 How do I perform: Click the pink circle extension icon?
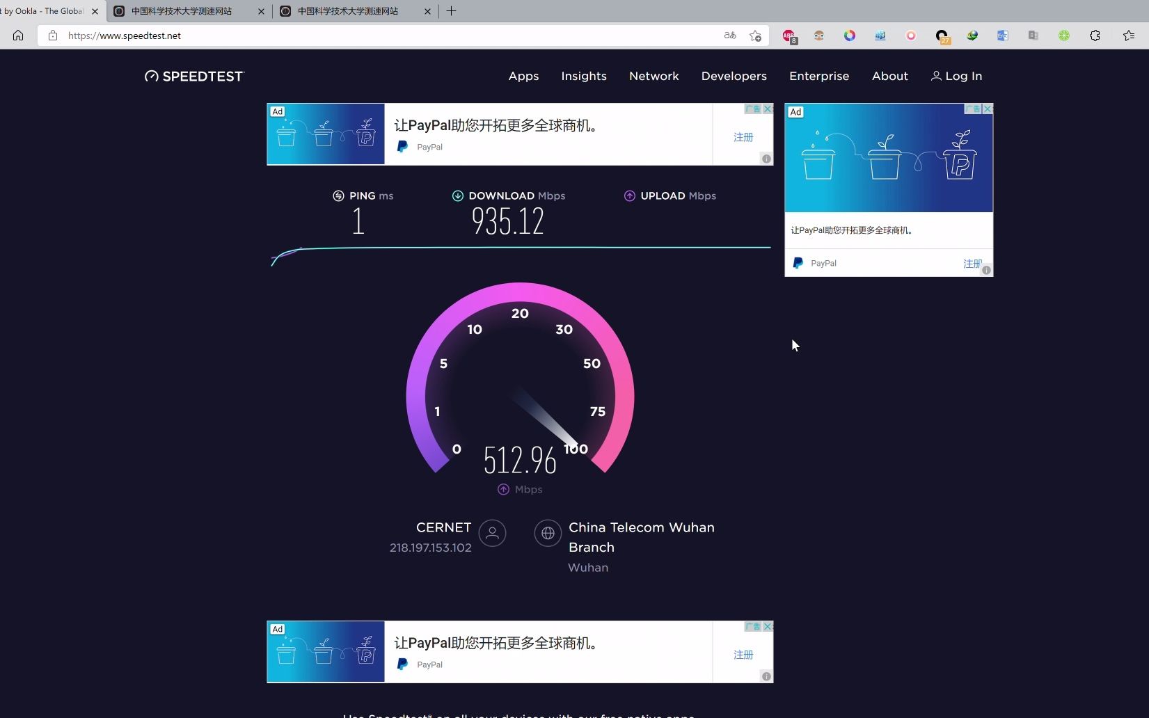click(911, 35)
